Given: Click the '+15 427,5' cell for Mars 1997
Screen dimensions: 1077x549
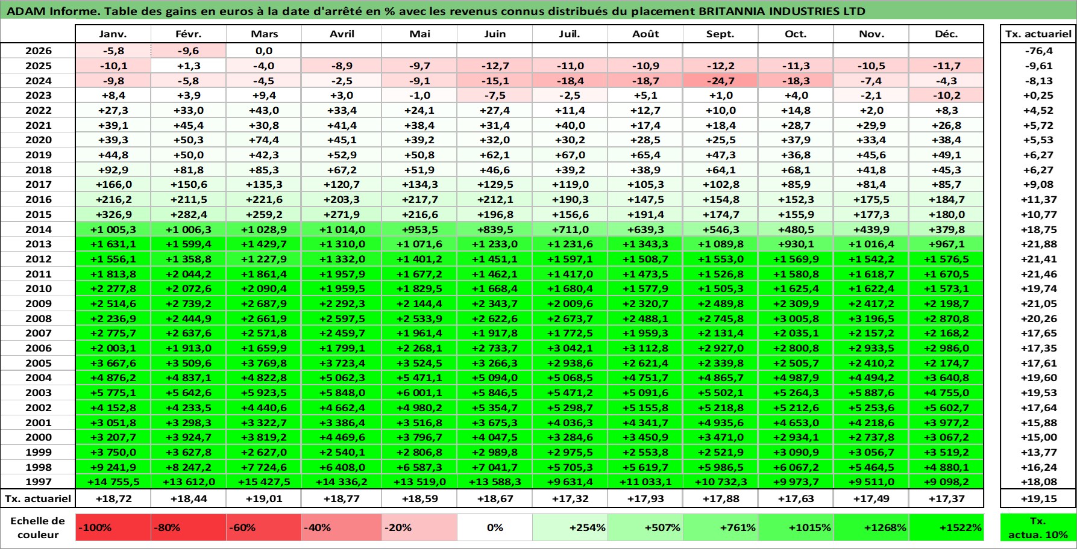Looking at the screenshot, I should coord(264,482).
